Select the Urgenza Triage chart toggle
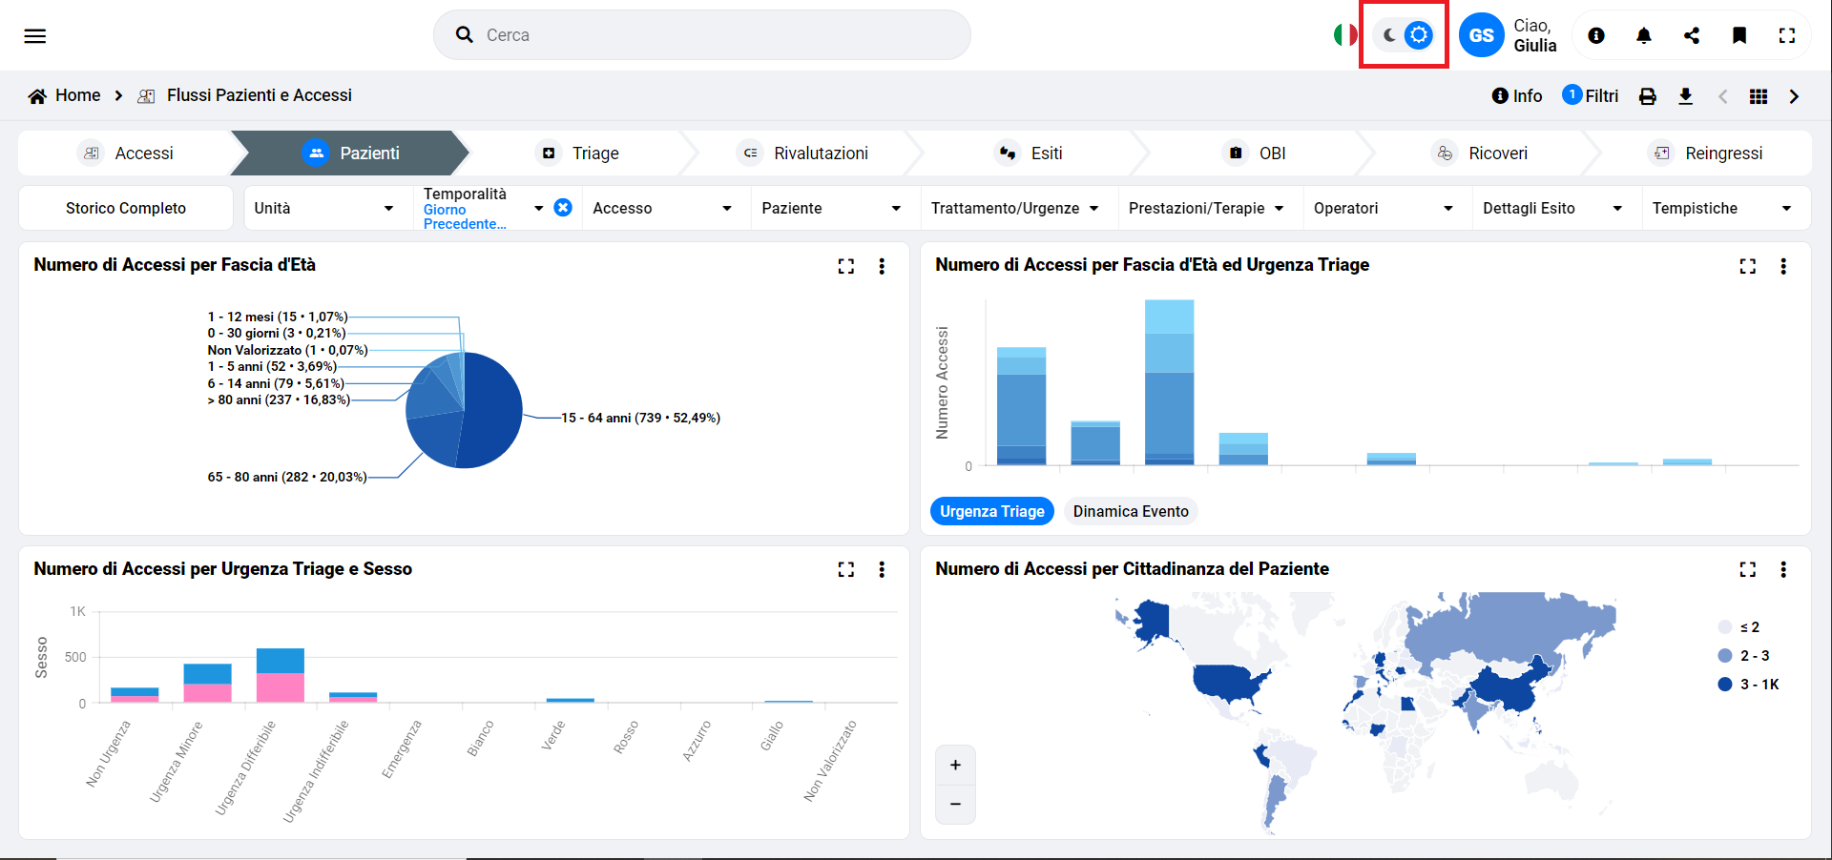 [x=991, y=512]
